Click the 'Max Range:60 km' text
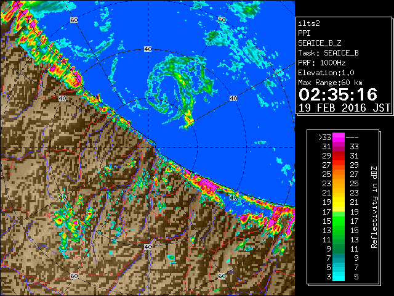 point(330,83)
